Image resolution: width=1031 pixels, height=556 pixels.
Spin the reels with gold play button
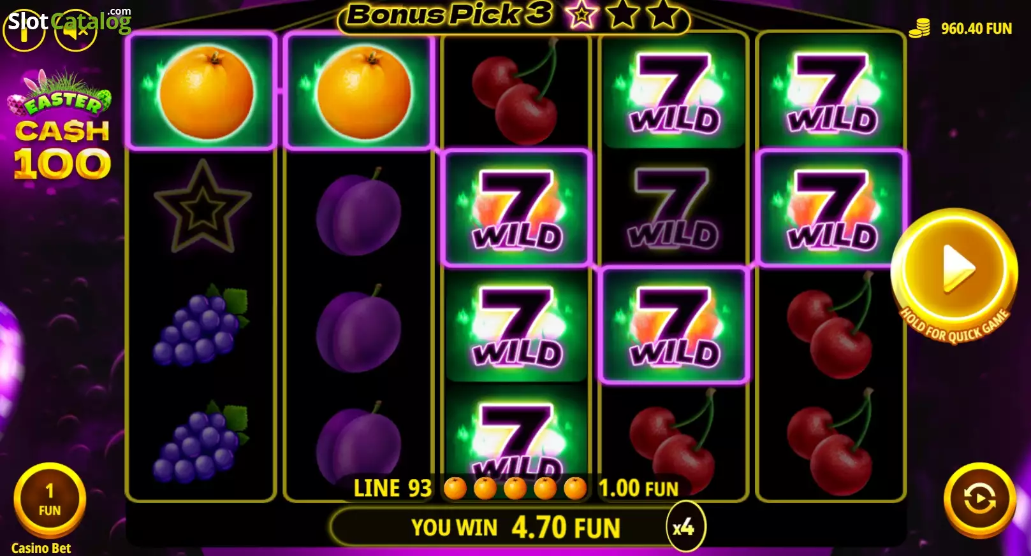pyautogui.click(x=954, y=271)
